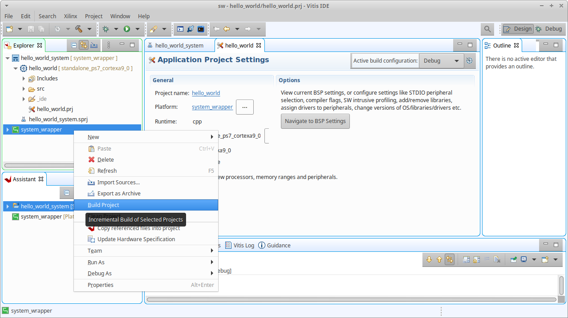
Task: Toggle Link with Editor in Explorer
Action: pyautogui.click(x=83, y=45)
